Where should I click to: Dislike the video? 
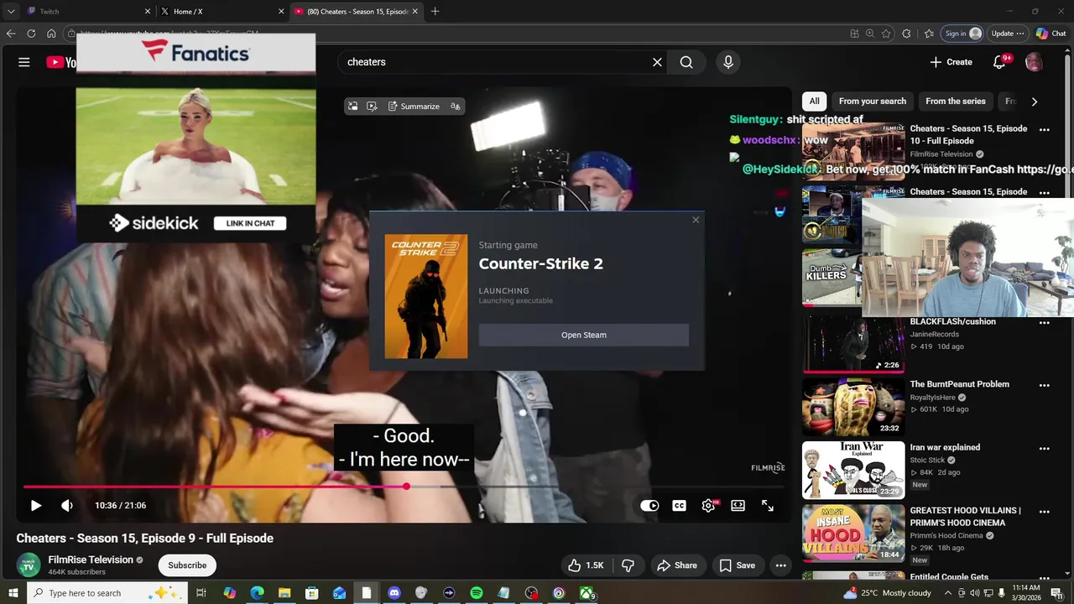pyautogui.click(x=628, y=565)
